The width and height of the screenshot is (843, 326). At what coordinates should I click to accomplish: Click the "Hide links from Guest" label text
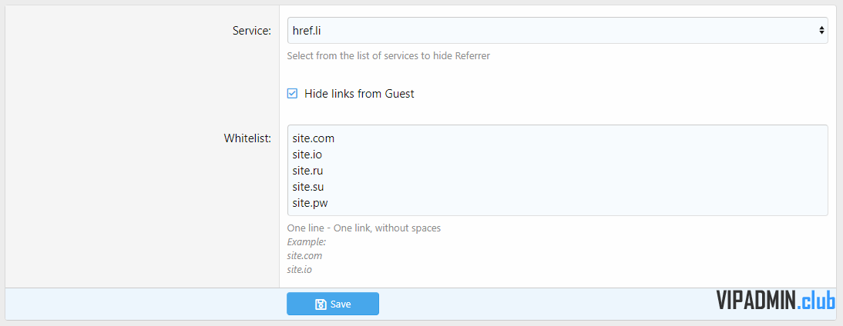pos(359,94)
